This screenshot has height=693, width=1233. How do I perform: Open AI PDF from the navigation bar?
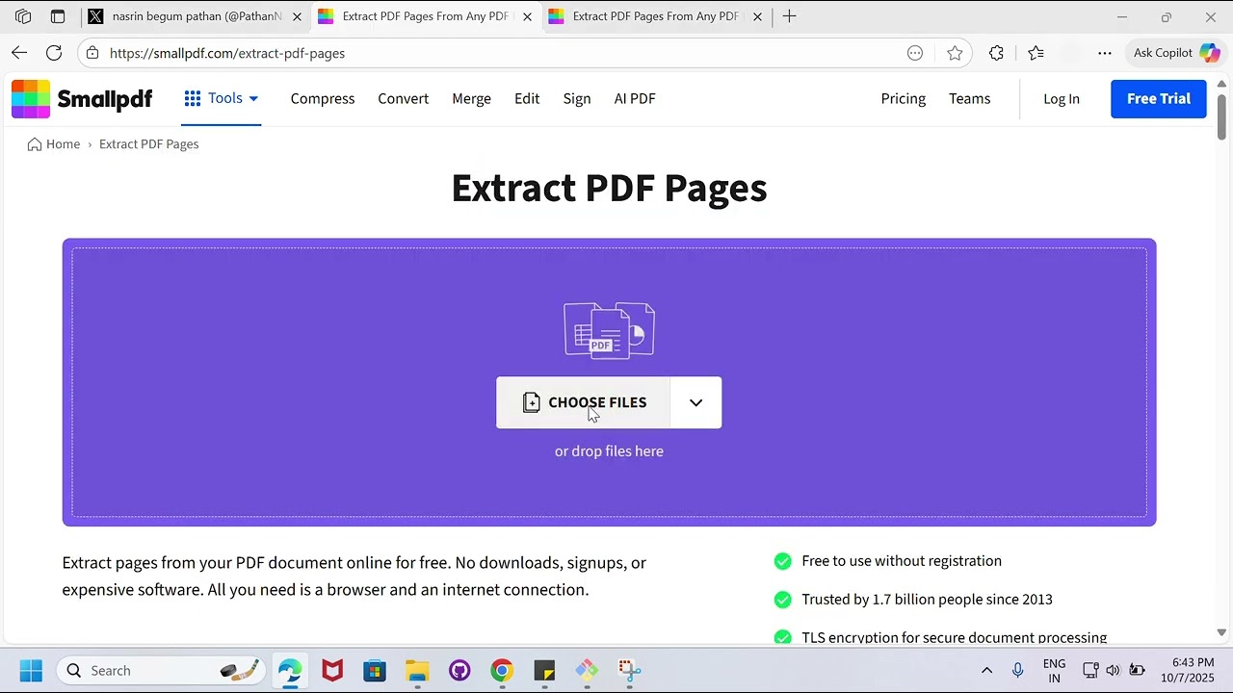(x=635, y=98)
